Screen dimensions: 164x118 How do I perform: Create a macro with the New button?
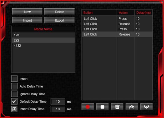click(27, 12)
